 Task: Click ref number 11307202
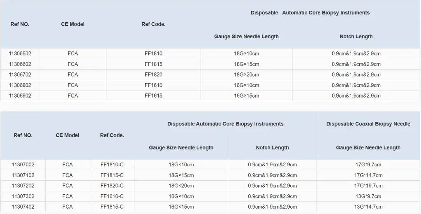[23, 186]
